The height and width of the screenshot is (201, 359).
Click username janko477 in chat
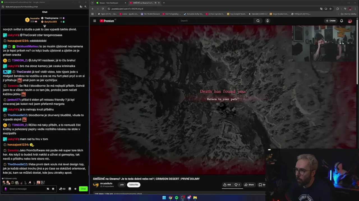click(14, 100)
